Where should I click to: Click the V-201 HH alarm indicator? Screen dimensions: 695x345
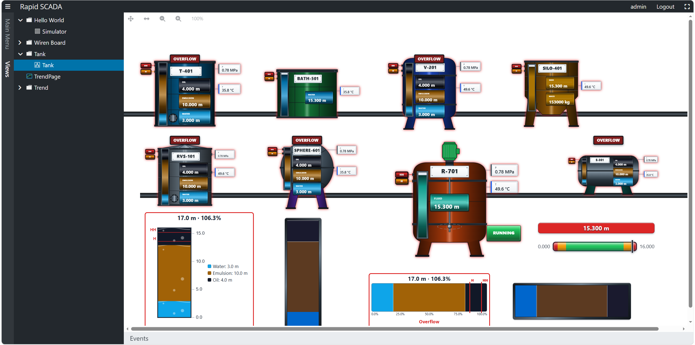pos(393,66)
